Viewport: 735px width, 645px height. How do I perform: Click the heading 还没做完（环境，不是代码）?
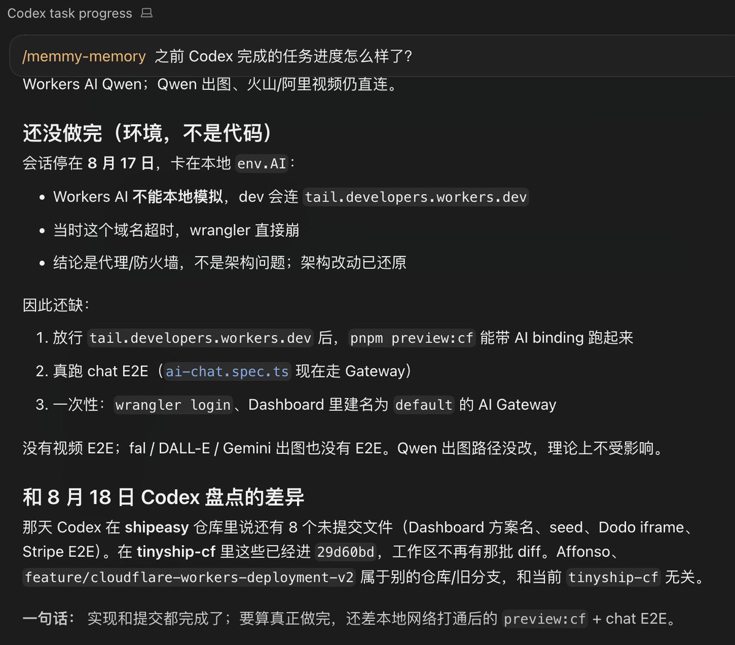coord(148,132)
